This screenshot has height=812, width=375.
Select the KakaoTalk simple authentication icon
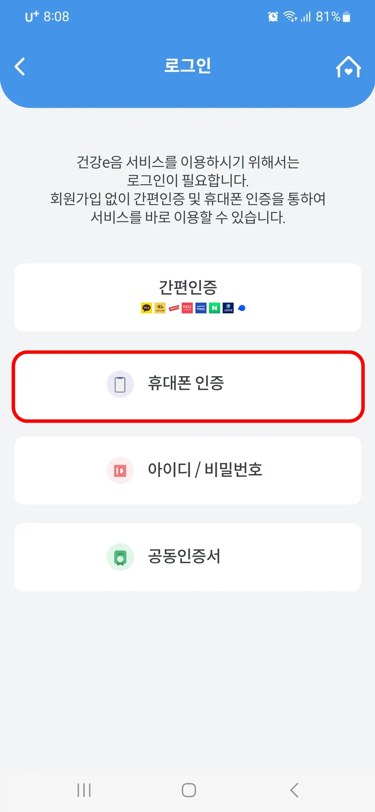pyautogui.click(x=146, y=308)
